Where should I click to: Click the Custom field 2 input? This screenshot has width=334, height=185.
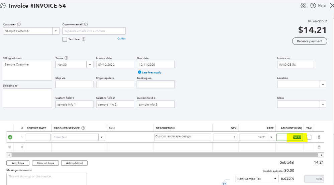(115, 105)
